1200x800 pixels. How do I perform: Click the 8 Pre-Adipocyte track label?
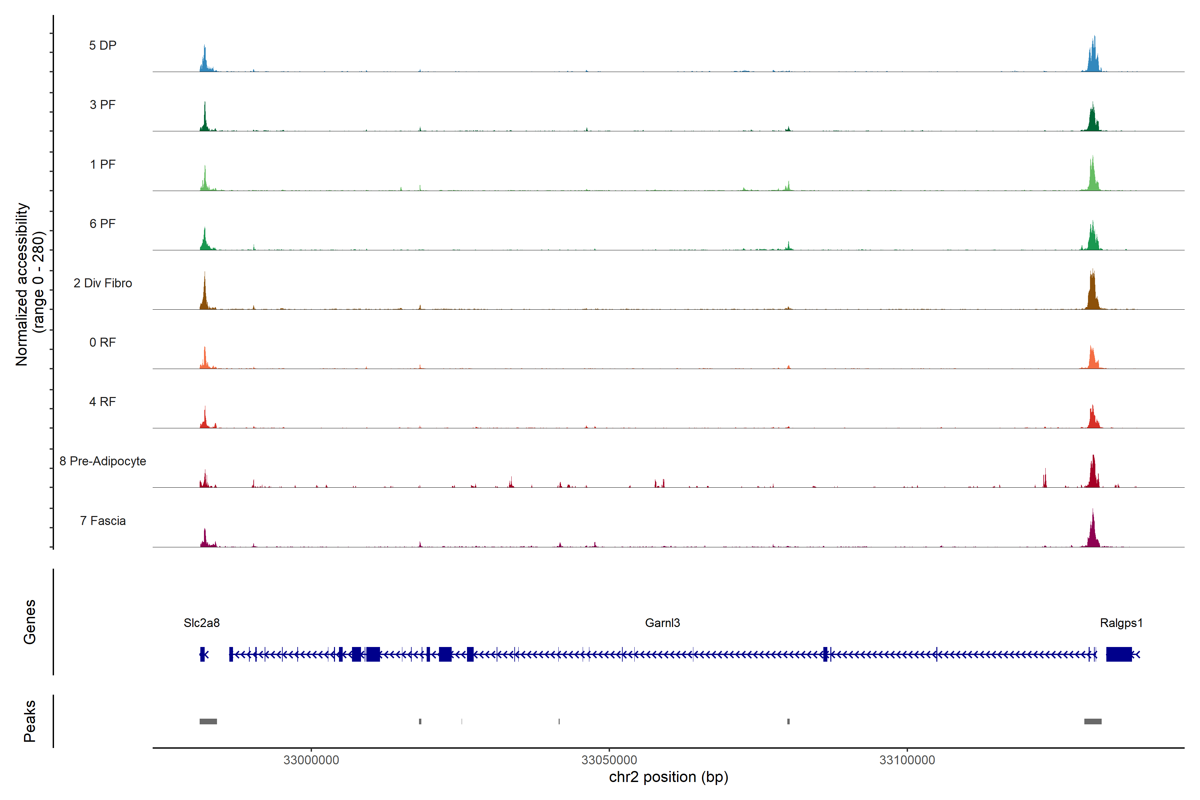pos(103,461)
